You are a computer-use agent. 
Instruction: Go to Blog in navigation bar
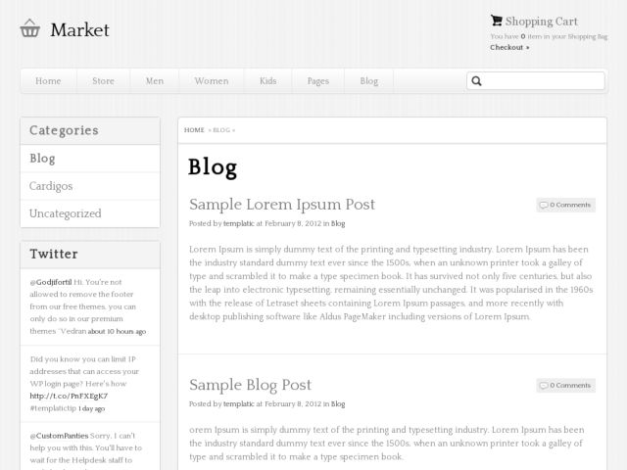(x=368, y=81)
